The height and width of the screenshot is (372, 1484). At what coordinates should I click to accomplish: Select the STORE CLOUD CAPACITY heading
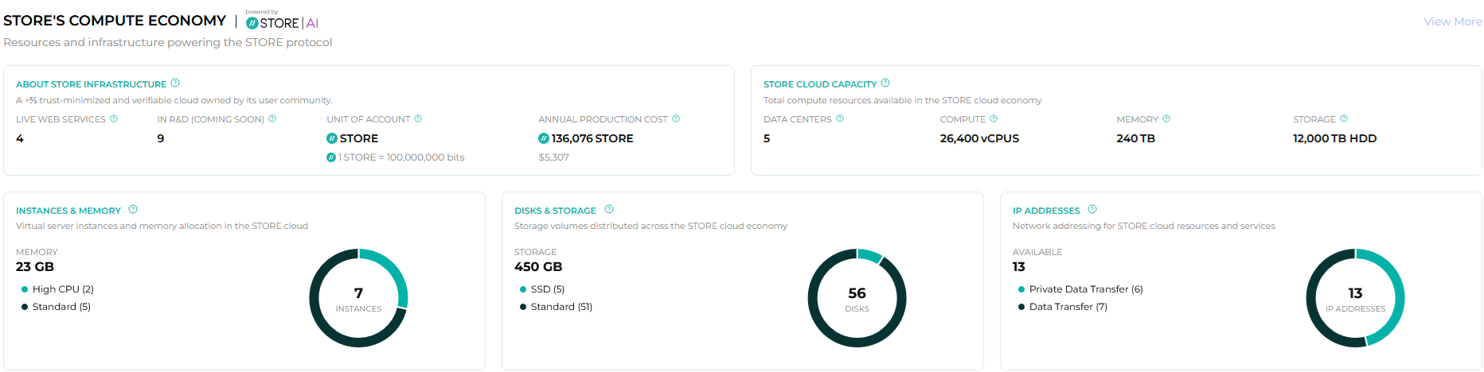pos(820,84)
